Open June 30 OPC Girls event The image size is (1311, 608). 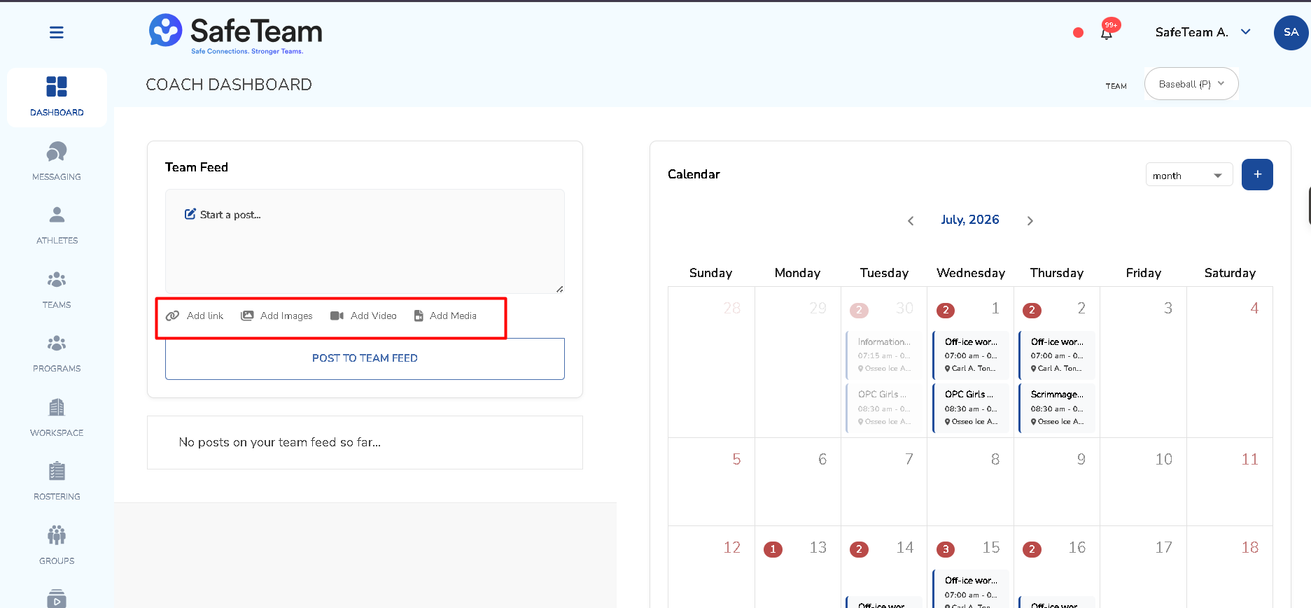click(x=884, y=408)
